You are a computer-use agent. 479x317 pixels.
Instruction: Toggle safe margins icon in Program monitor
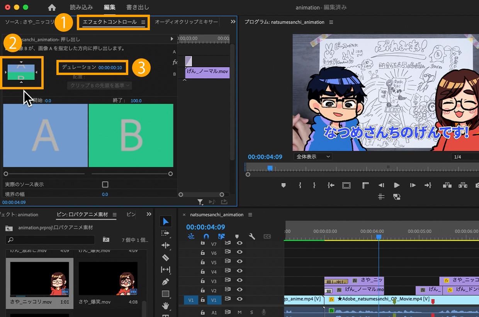346,185
